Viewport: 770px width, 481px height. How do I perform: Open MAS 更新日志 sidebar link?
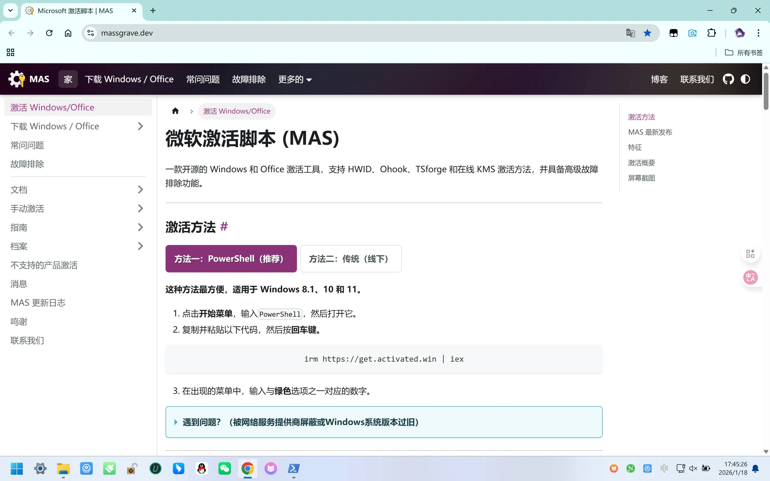click(38, 303)
